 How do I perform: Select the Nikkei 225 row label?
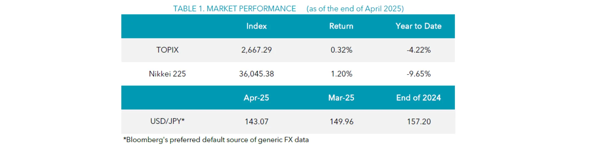click(167, 74)
